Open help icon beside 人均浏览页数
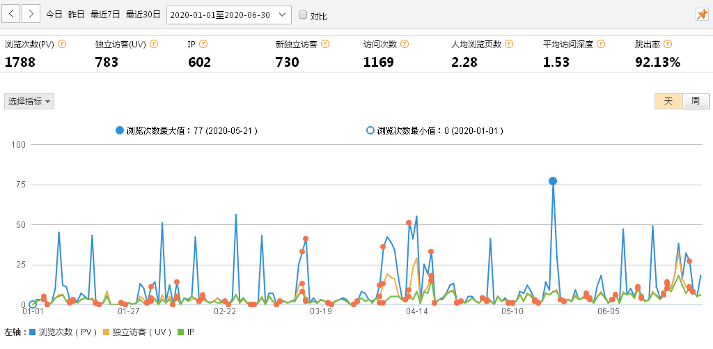Viewport: 713px width, 349px height. (509, 44)
